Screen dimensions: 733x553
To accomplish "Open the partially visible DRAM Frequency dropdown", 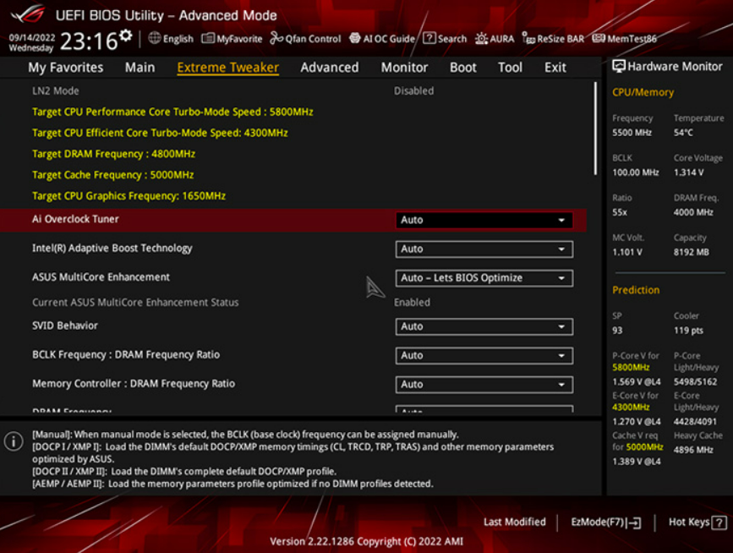I will coord(484,409).
